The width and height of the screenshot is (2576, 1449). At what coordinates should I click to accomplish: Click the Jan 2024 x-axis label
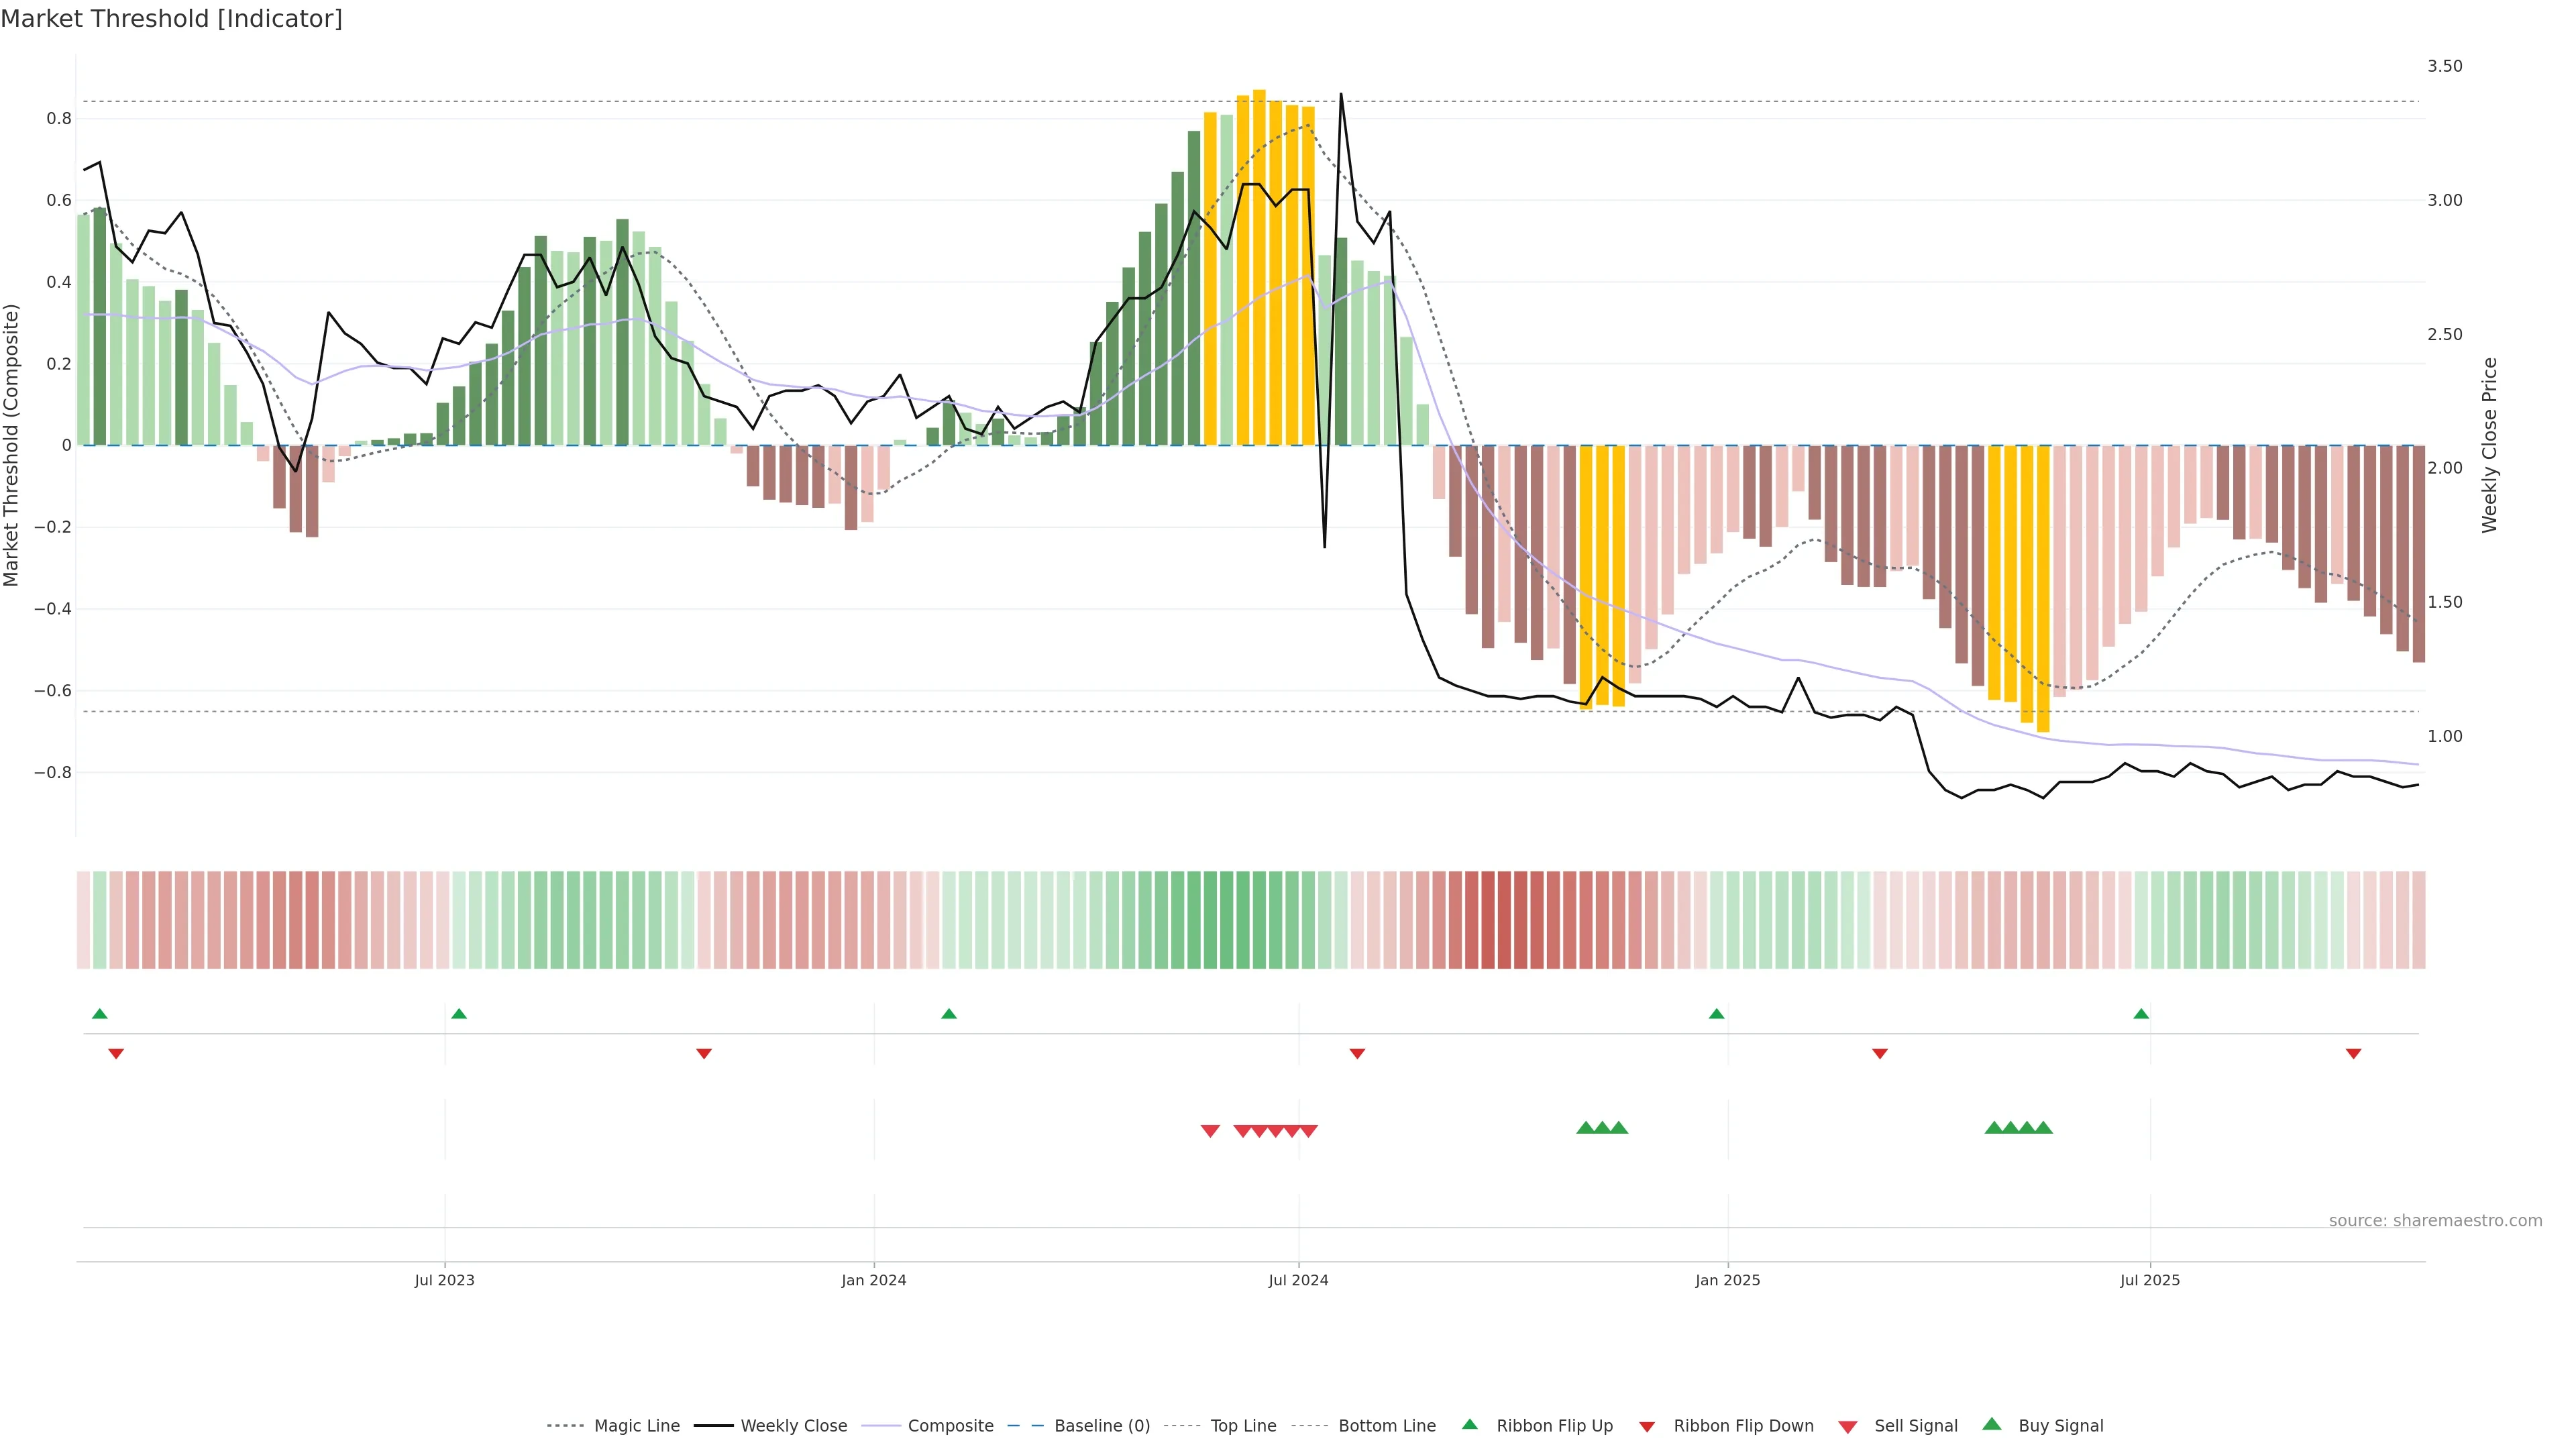873,1280
